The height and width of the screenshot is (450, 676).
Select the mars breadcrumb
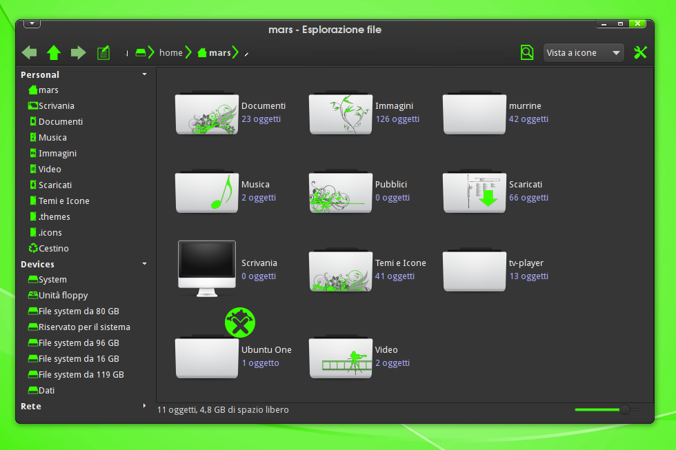(215, 52)
